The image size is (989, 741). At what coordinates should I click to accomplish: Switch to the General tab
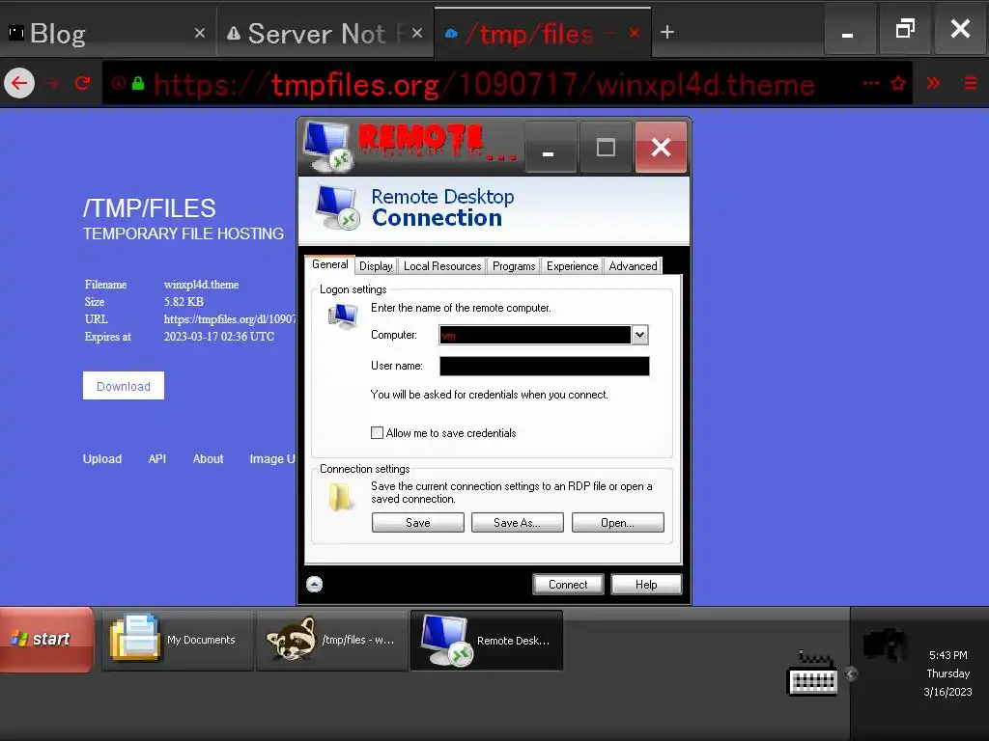[330, 264]
